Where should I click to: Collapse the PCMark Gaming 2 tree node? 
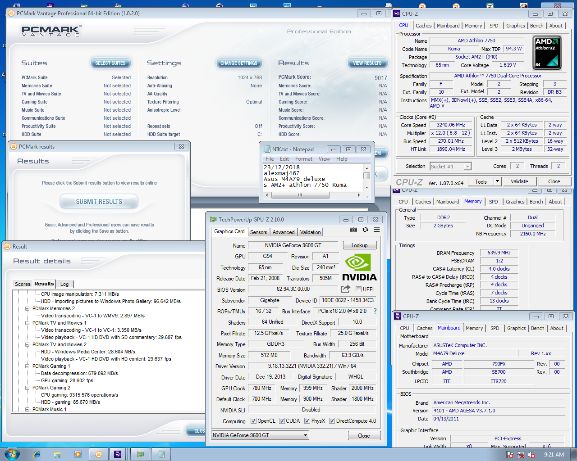click(x=27, y=388)
